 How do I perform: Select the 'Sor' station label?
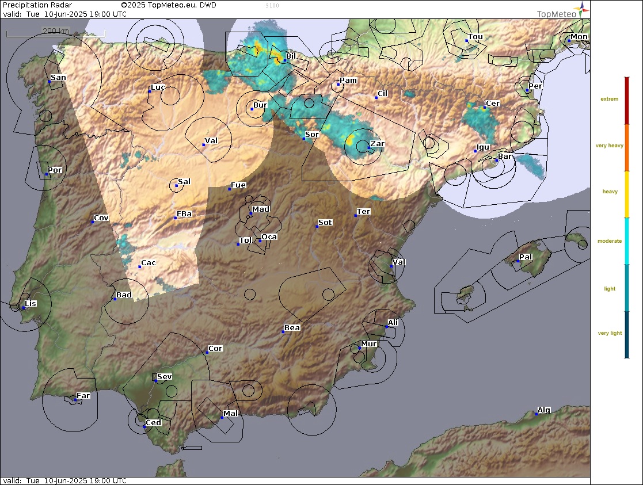pyautogui.click(x=311, y=135)
